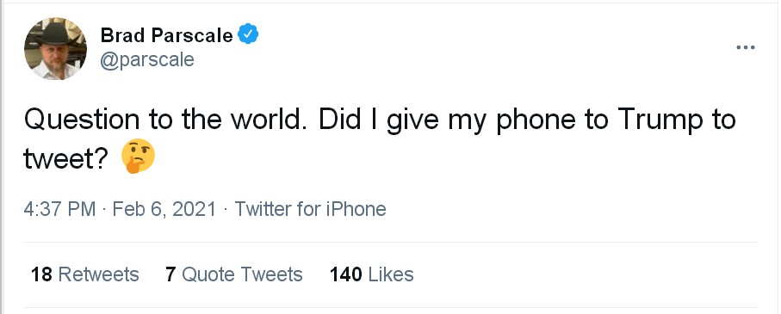
Task: Open Brad Parscale's profile avatar photo
Action: (55, 48)
